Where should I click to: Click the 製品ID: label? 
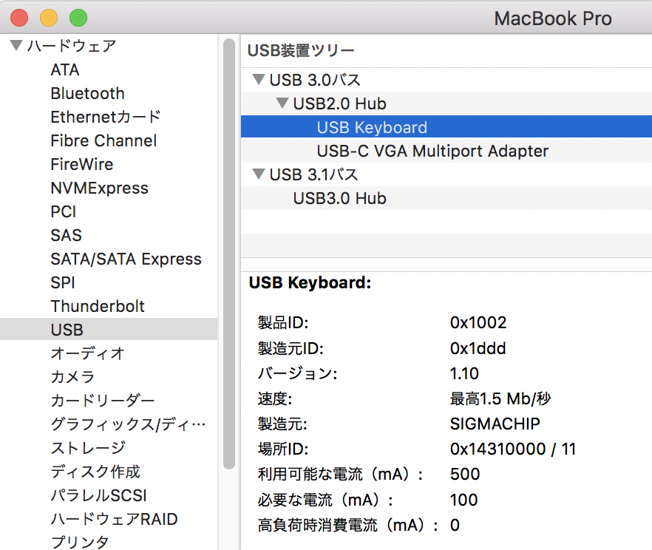(283, 322)
